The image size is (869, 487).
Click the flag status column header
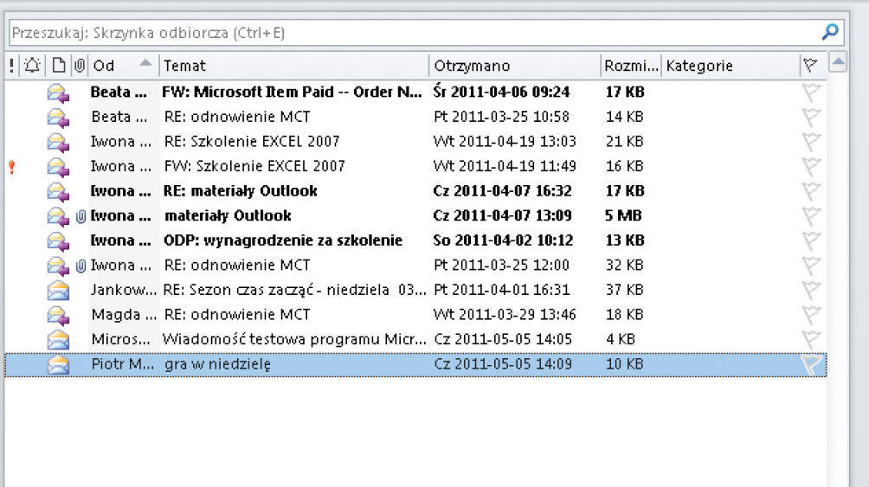click(810, 66)
